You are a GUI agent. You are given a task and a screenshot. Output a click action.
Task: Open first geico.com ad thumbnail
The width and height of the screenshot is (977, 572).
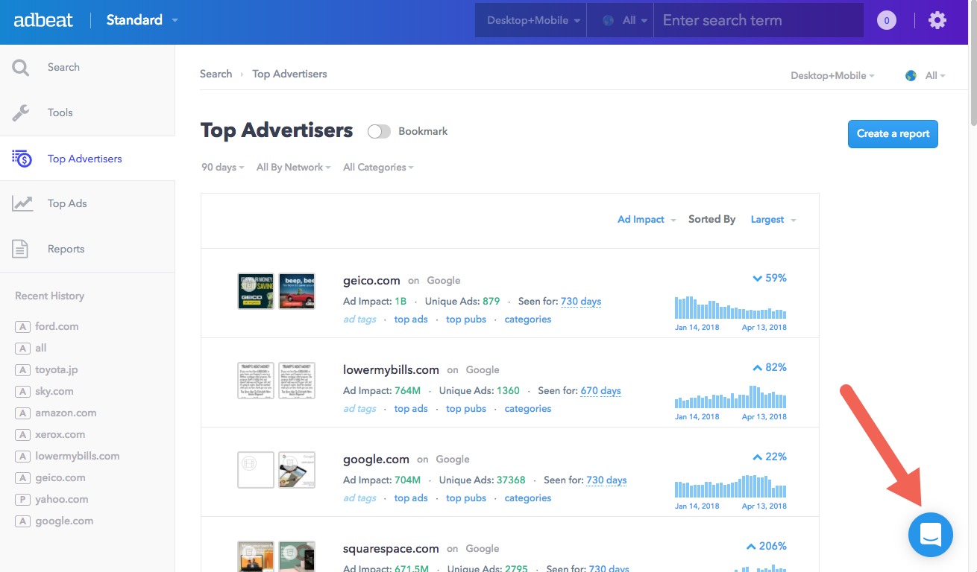(256, 290)
